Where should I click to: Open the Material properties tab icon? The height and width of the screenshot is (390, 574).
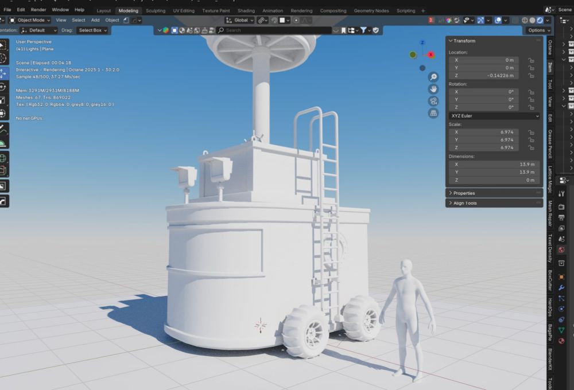[561, 341]
